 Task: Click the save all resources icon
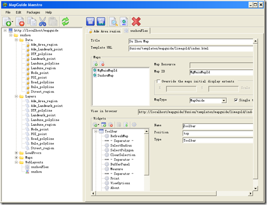coord(101,22)
